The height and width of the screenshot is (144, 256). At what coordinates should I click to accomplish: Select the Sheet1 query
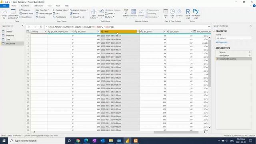coord(12,32)
